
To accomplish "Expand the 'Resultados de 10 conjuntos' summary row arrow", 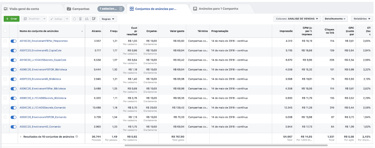I will click(21, 136).
